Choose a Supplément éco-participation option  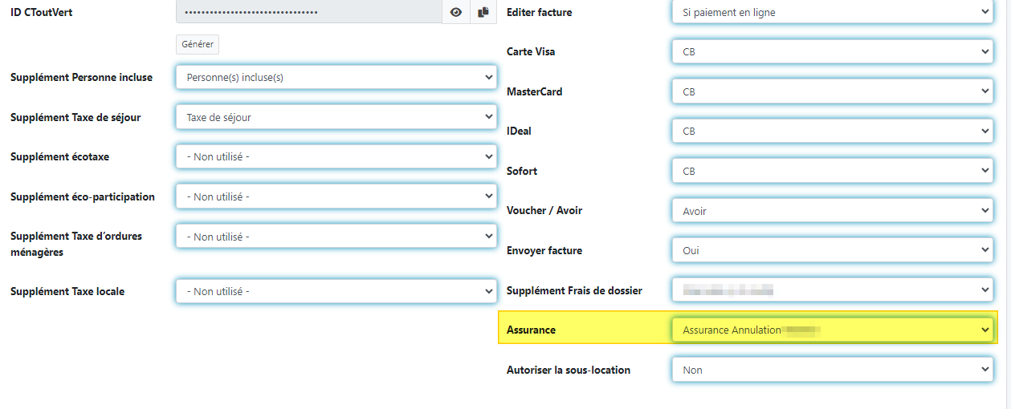coord(336,196)
